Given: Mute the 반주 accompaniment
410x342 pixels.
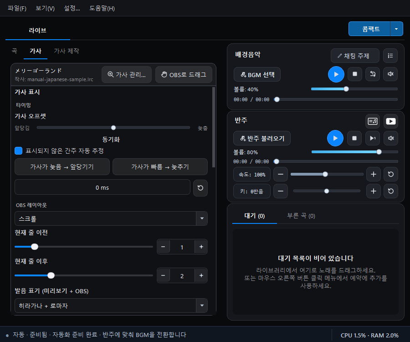Looking at the screenshot, I should (391, 138).
